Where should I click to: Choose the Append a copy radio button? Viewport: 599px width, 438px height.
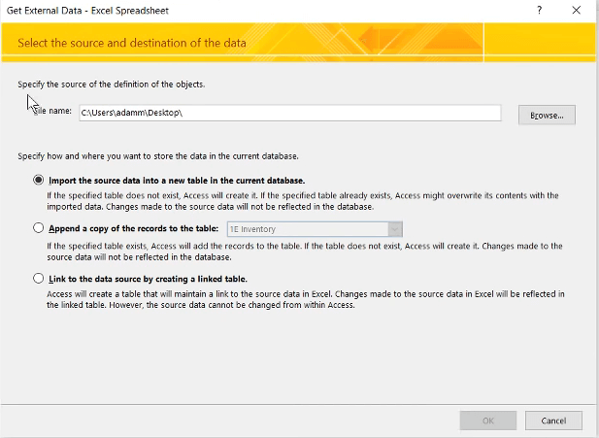[x=38, y=228]
